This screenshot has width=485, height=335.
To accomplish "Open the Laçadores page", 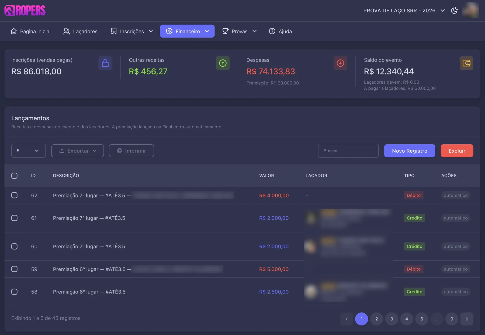I will (x=80, y=31).
